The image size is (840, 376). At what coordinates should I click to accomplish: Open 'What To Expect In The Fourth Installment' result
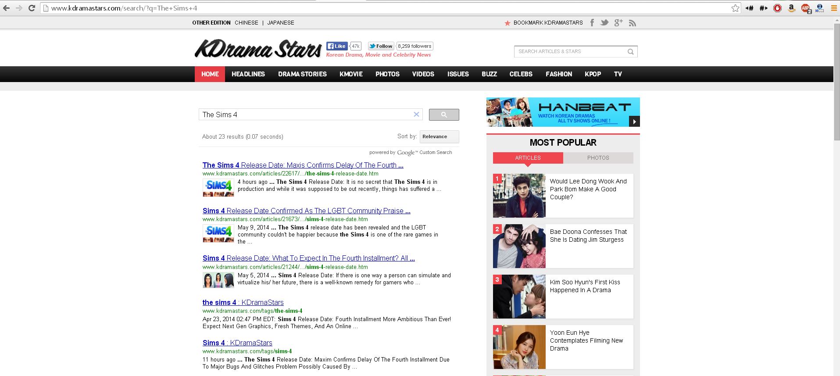[309, 258]
